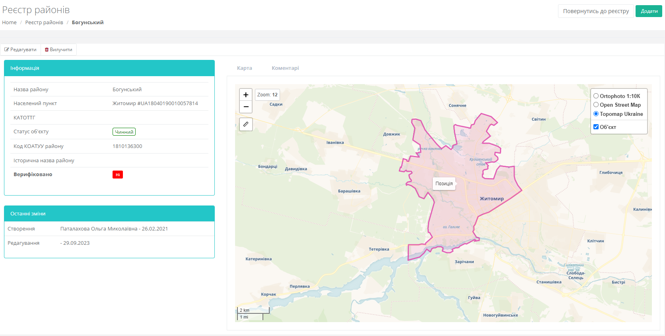665x336 pixels.
Task: Click the Інформація panel header
Action: (x=109, y=68)
